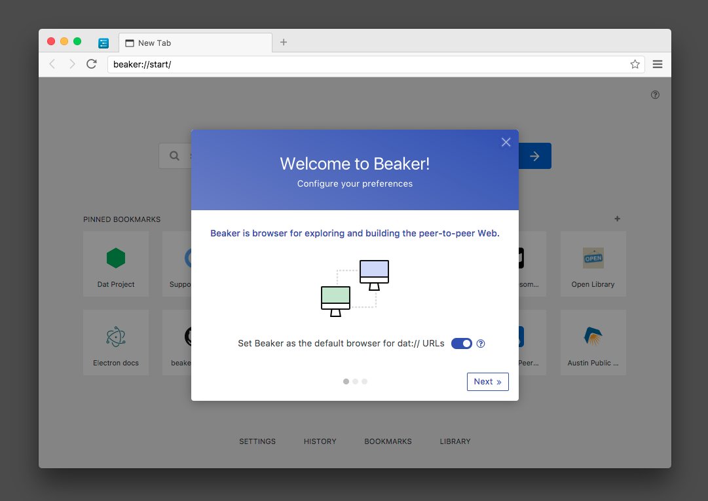Image resolution: width=708 pixels, height=501 pixels.
Task: Open the HISTORY link
Action: (320, 441)
